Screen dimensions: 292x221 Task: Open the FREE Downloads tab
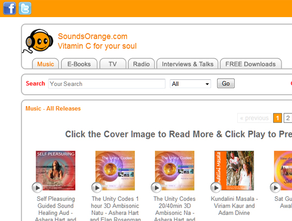pyautogui.click(x=251, y=64)
